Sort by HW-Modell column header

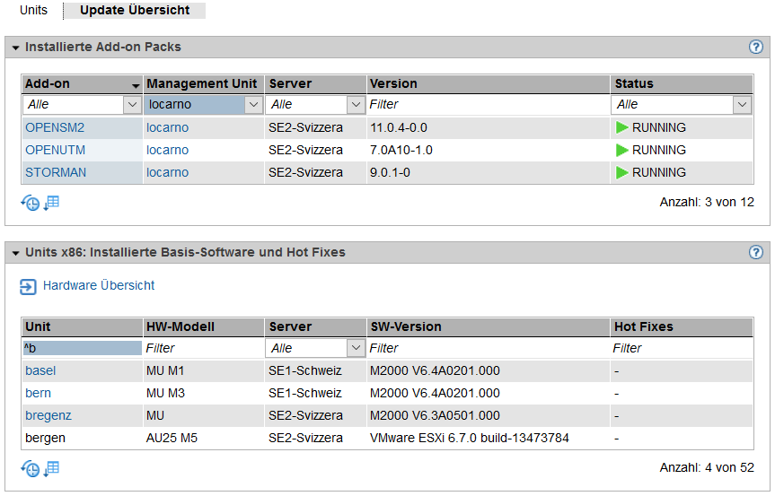(204, 326)
